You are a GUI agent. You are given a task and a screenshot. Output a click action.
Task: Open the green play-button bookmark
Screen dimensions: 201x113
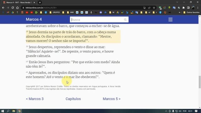(x=36, y=13)
